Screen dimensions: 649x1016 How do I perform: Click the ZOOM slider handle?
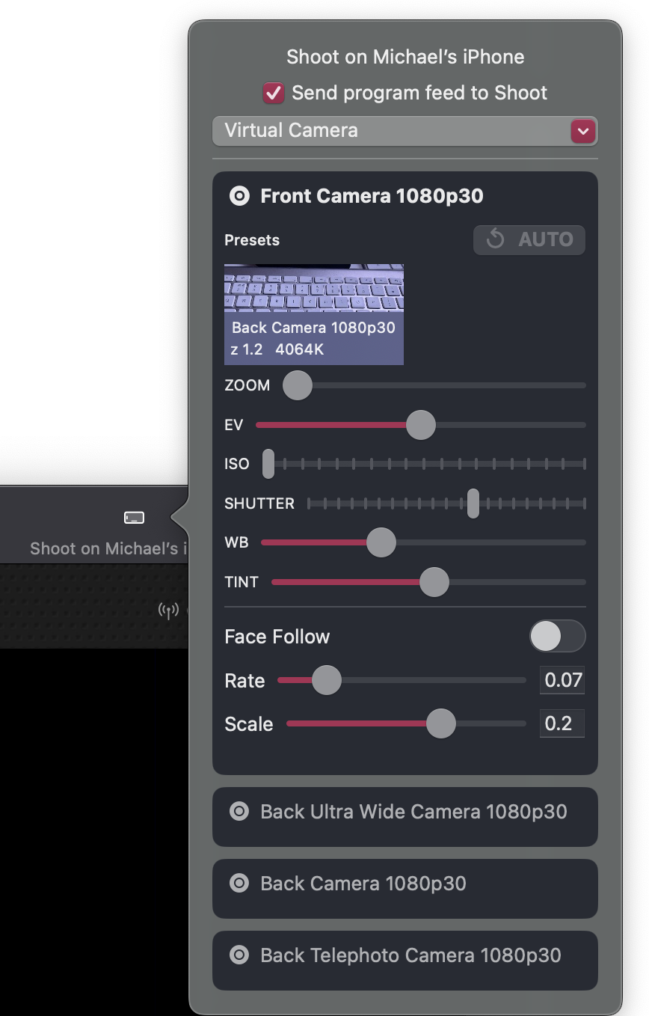coord(298,385)
